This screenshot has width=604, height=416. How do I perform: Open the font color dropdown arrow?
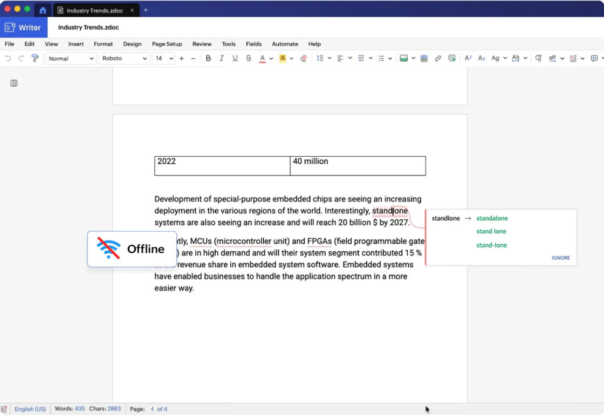tap(271, 59)
